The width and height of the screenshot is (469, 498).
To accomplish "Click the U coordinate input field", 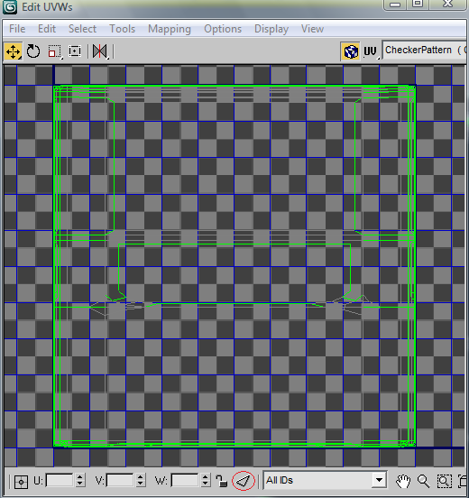I will coord(60,480).
